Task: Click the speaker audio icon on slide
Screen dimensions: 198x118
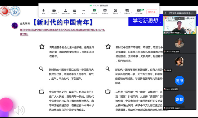Action: [x=19, y=110]
